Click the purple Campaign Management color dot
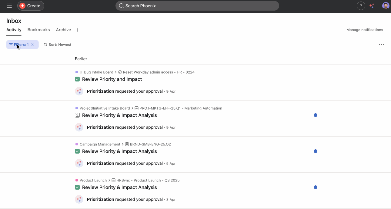Screen dimensions: 391x209 (77, 144)
